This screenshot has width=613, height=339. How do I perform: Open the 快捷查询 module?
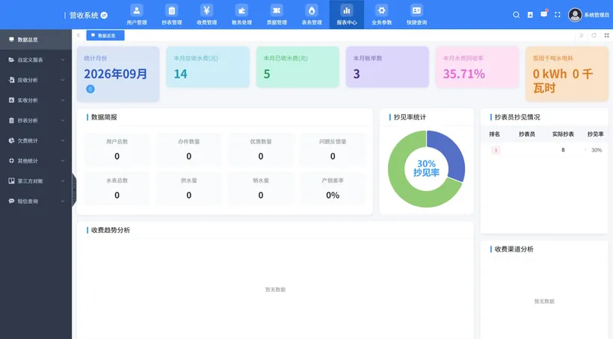[416, 15]
